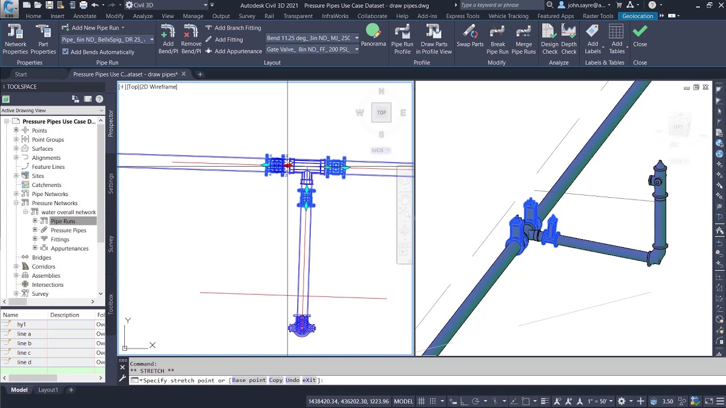Click the Undo arrow icon

(x=95, y=5)
